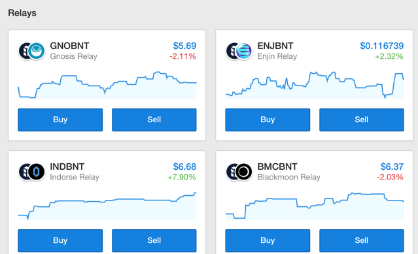Image resolution: width=418 pixels, height=254 pixels.
Task: Open the GNOBNT price chart
Action: [x=107, y=85]
